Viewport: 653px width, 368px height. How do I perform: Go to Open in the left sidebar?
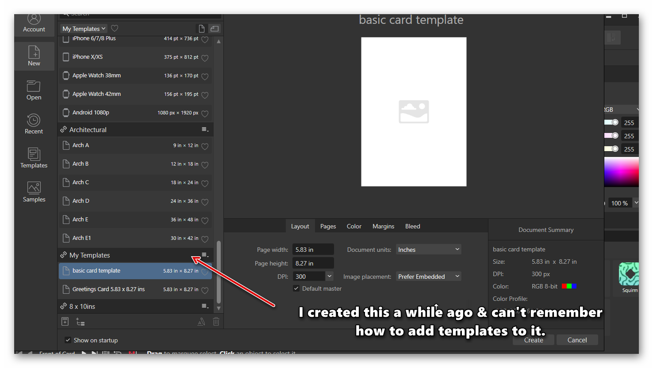point(34,90)
